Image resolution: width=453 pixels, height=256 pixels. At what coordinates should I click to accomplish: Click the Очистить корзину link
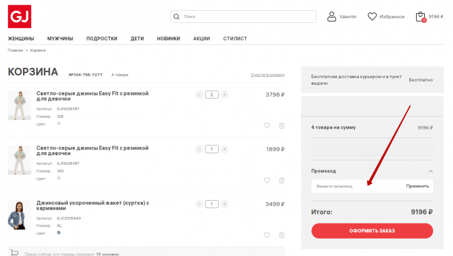tap(267, 75)
